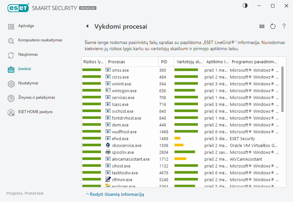Click the refresh processes icon
Screen dimensions: 293x202
click(273, 26)
